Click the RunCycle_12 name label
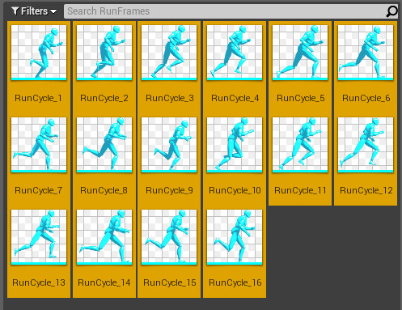This screenshot has width=402, height=310. pyautogui.click(x=366, y=190)
